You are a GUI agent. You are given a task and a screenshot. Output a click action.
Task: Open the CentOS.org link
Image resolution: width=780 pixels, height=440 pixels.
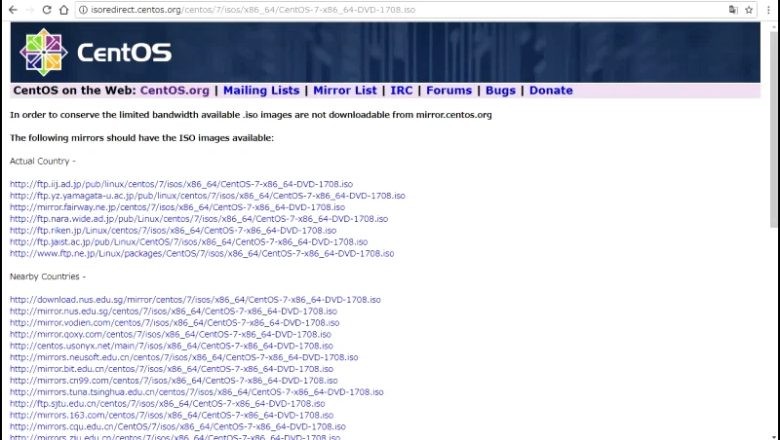click(175, 91)
